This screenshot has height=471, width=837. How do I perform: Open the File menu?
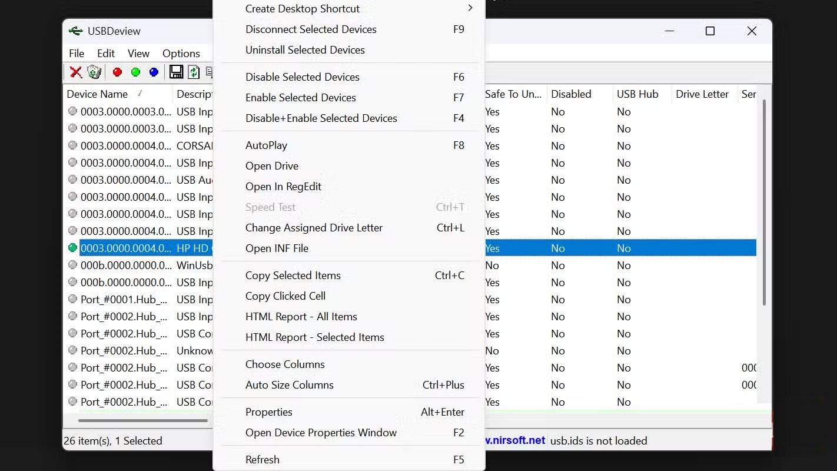pos(77,53)
